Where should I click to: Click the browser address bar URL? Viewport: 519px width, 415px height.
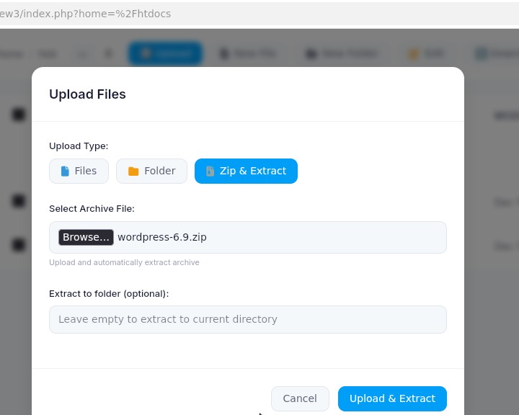click(86, 14)
